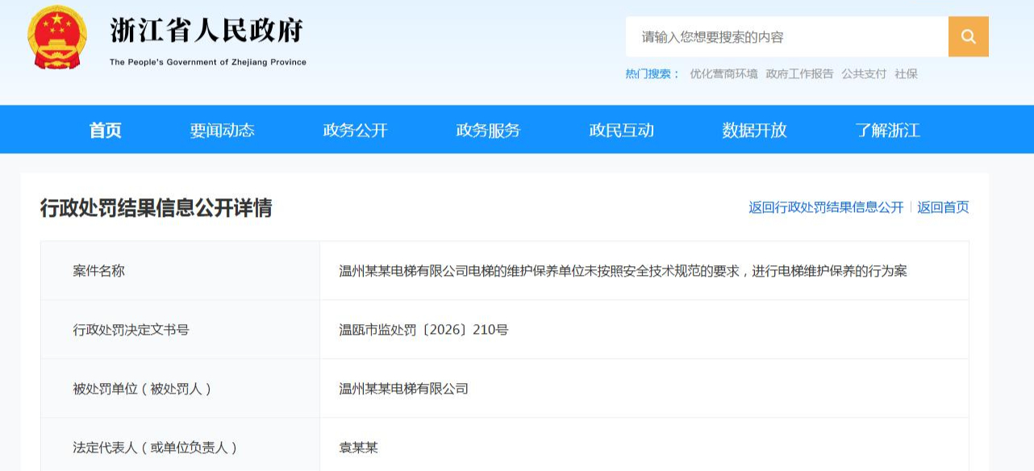1034x471 pixels.
Task: Open the 了解浙江 navigation item
Action: pyautogui.click(x=888, y=130)
